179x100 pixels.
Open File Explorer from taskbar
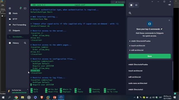point(22,97)
